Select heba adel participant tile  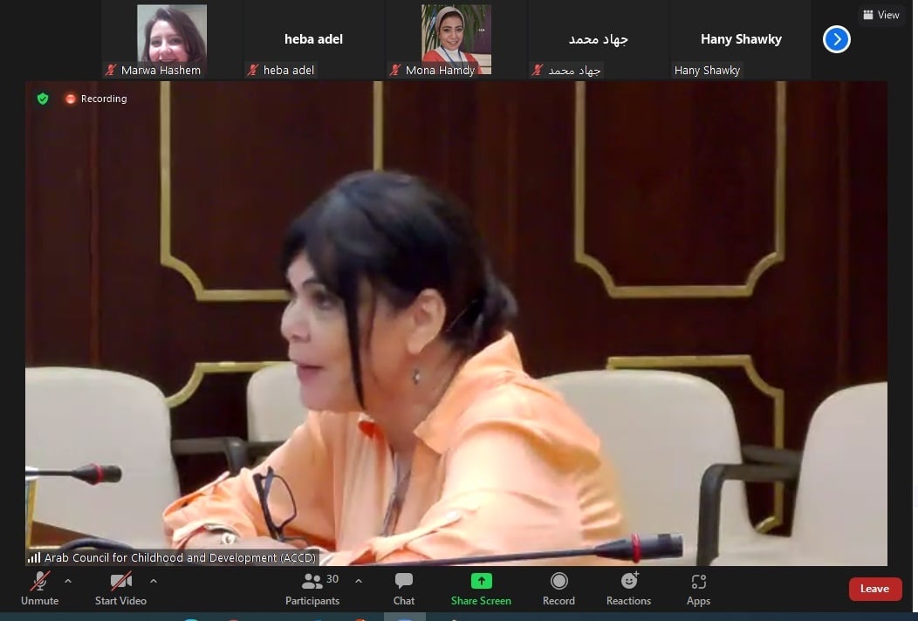(313, 39)
